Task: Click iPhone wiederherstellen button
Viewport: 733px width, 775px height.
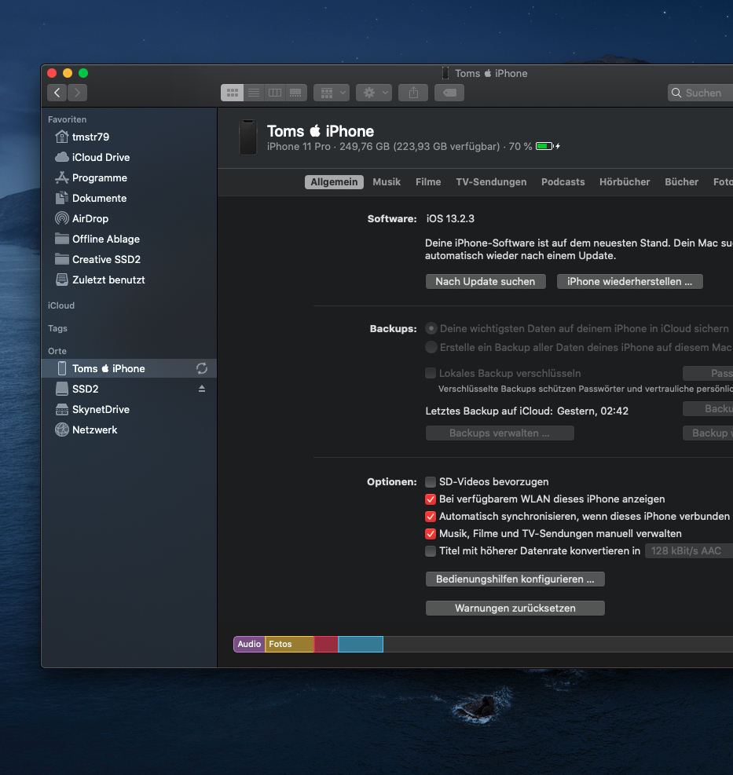Action: pos(629,281)
